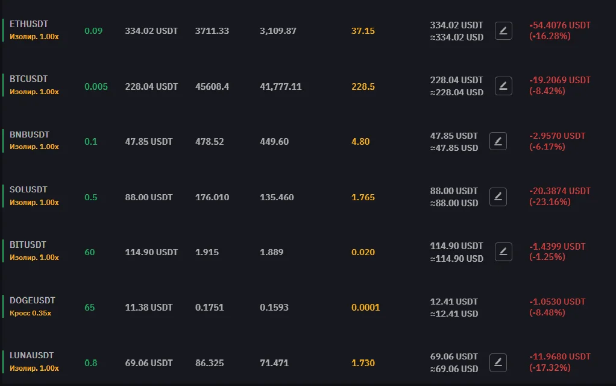
Task: Click the LUNAUSDT loss of -11.9680 USDT
Action: pos(560,356)
